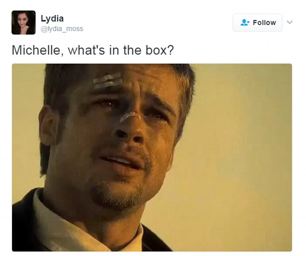Open the display name Lydia link

(x=52, y=19)
